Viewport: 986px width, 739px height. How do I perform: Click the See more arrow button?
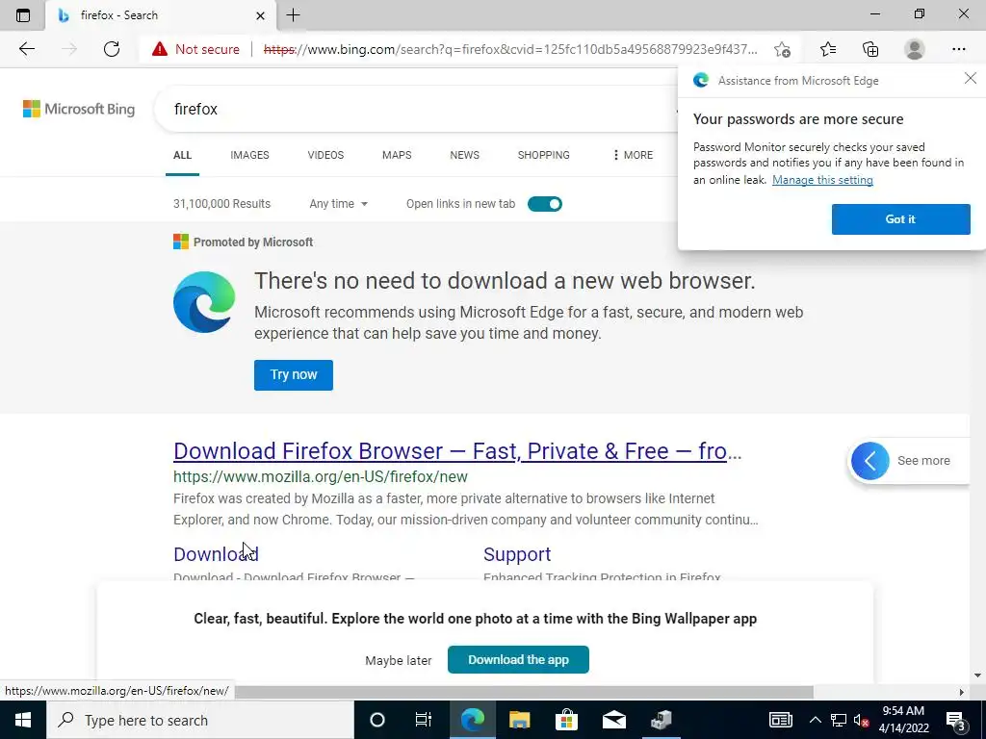coord(870,461)
